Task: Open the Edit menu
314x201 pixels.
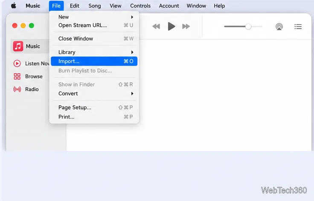Action: click(x=75, y=6)
